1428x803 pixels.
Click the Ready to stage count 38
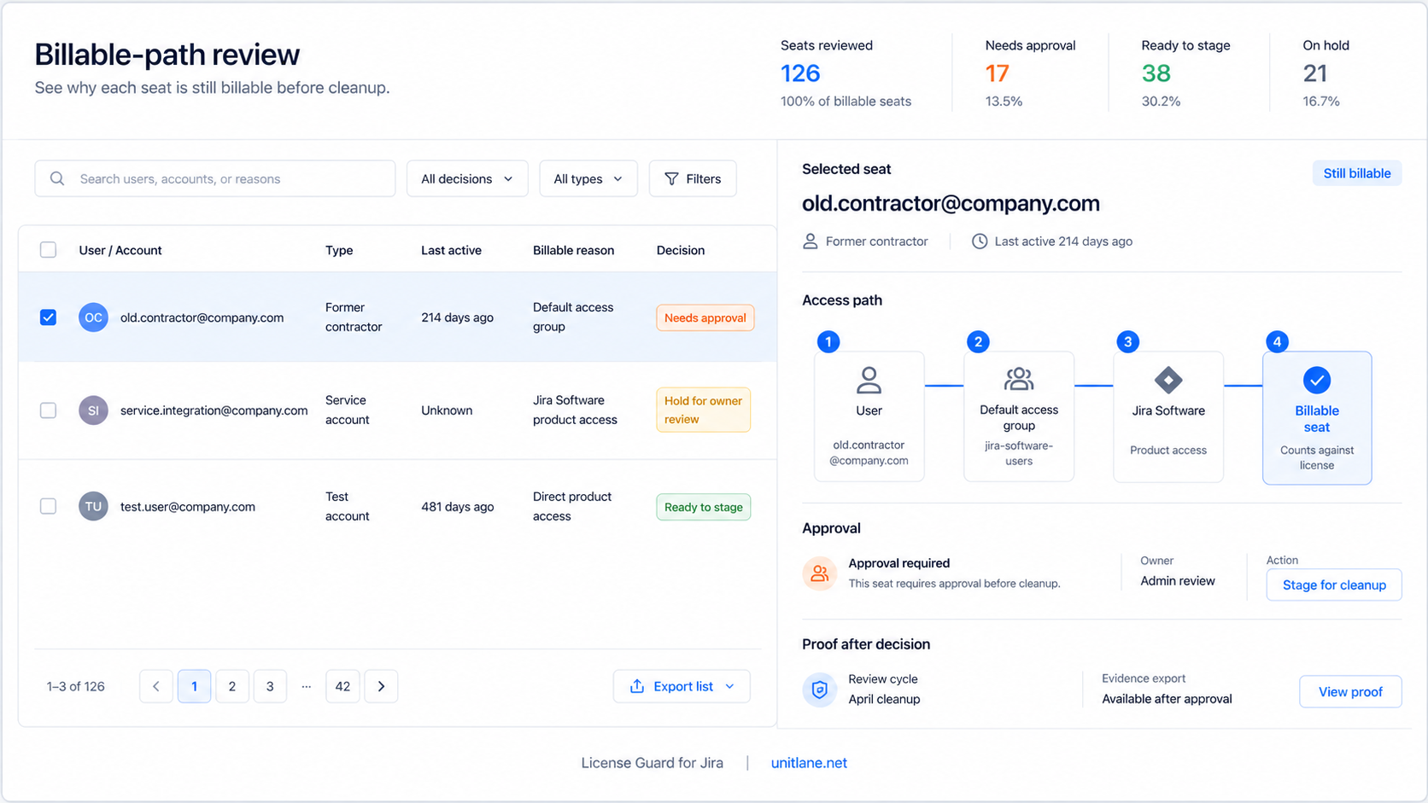pyautogui.click(x=1156, y=73)
